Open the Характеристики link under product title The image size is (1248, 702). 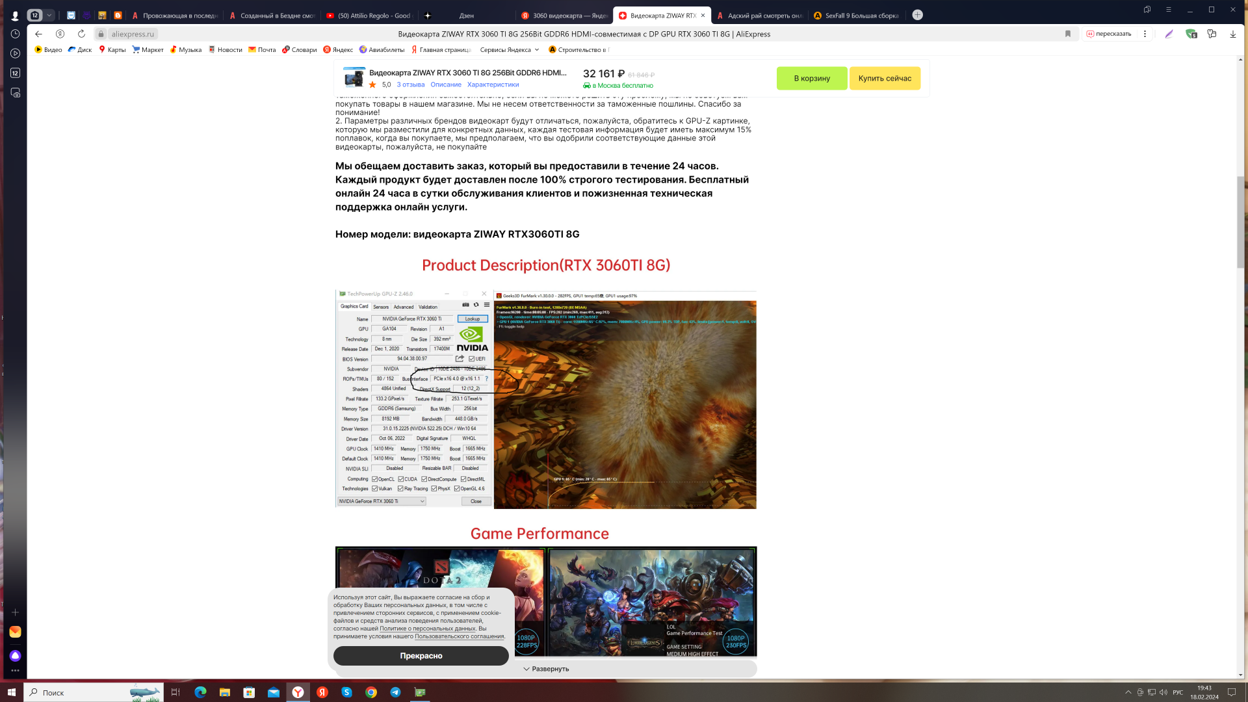[493, 84]
